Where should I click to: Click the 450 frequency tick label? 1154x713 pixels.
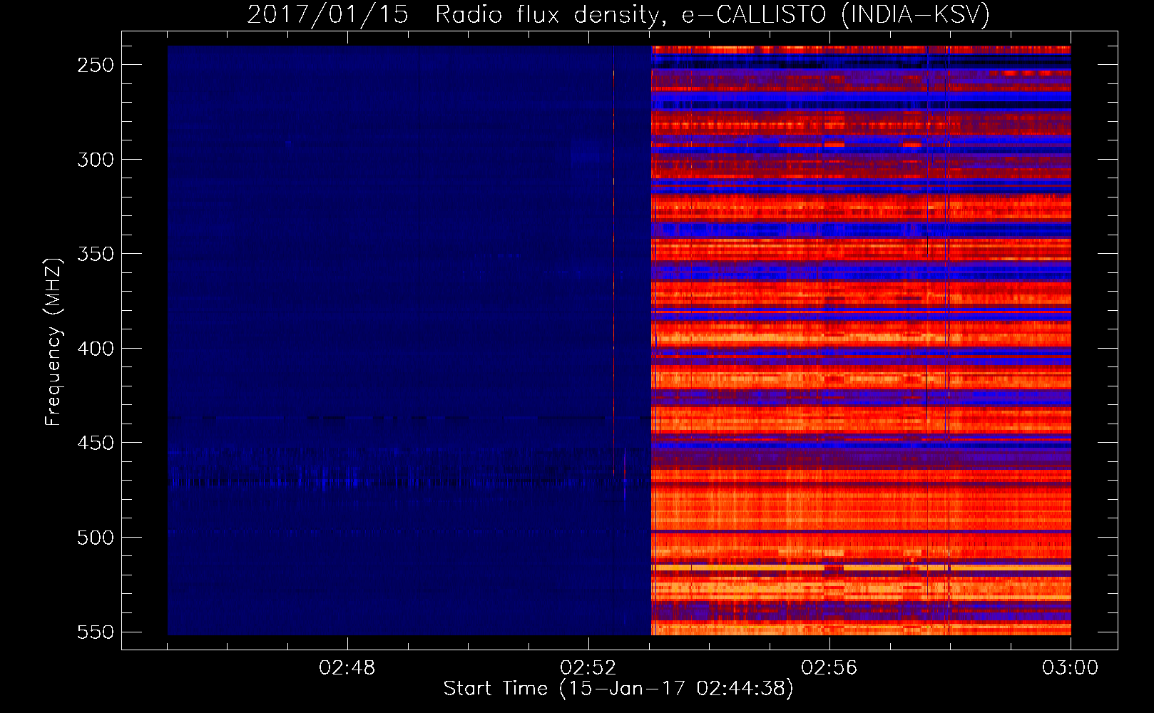(95, 443)
